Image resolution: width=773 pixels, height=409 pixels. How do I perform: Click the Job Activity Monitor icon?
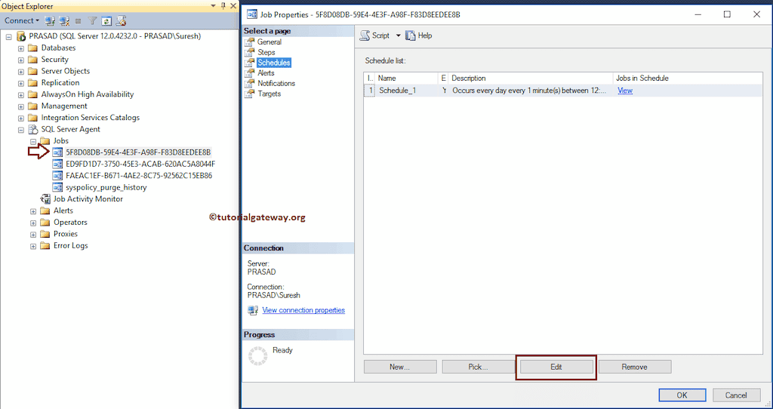[x=45, y=199]
